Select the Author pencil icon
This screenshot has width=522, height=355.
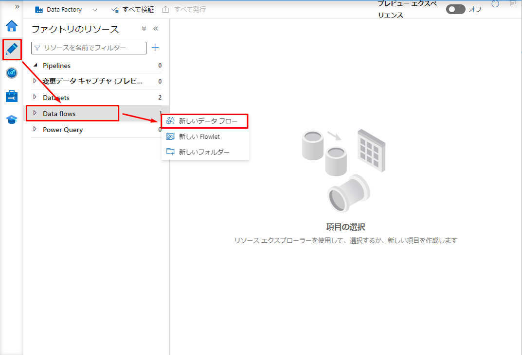[x=12, y=49]
